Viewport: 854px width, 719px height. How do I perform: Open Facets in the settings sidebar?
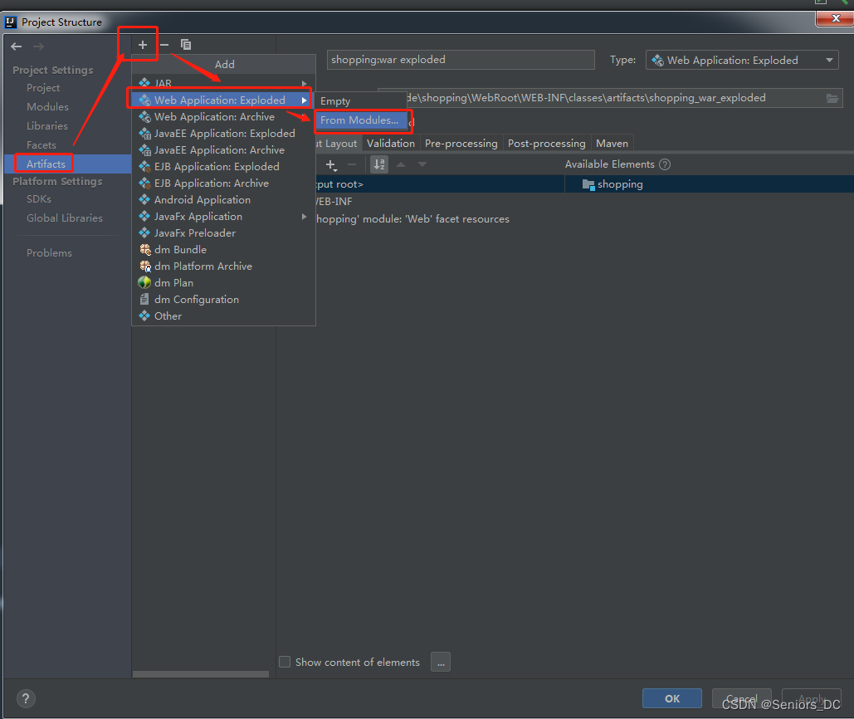41,145
